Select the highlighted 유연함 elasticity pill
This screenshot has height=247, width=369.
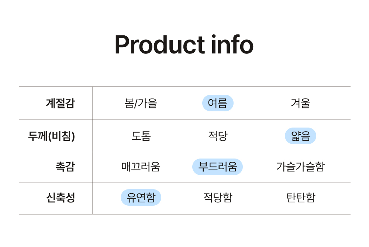click(x=141, y=197)
